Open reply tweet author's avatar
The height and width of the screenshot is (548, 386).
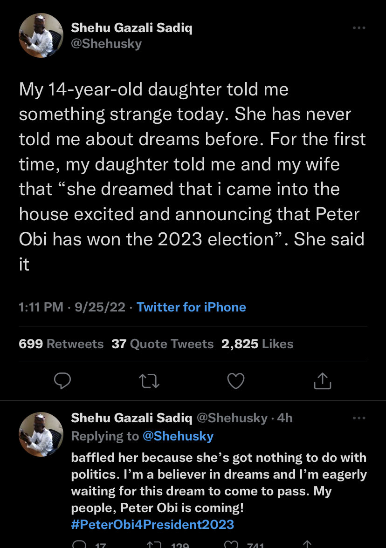[41, 434]
